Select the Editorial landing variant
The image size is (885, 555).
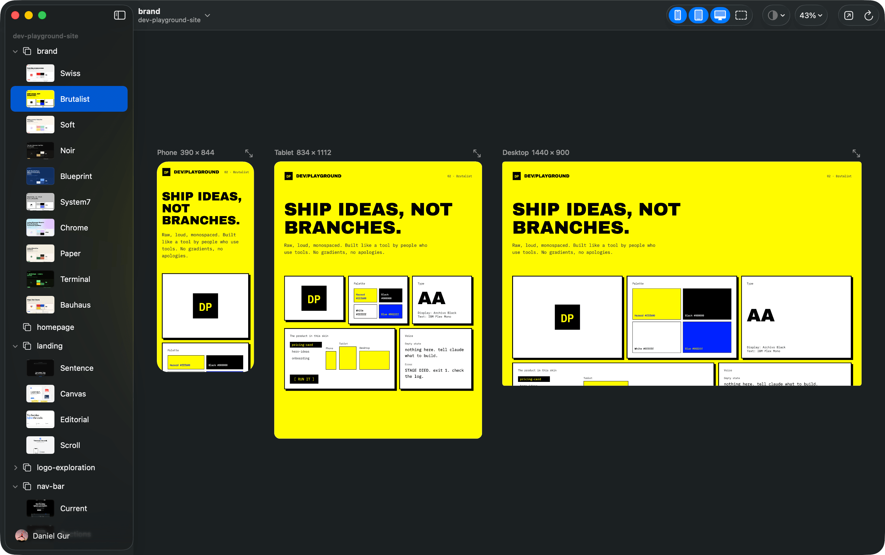tap(69, 419)
